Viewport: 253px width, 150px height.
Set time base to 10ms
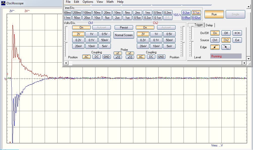tap(117, 13)
